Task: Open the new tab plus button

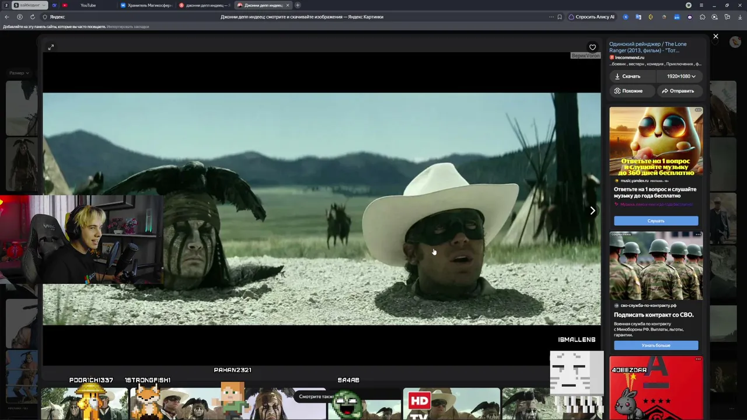Action: 298,5
